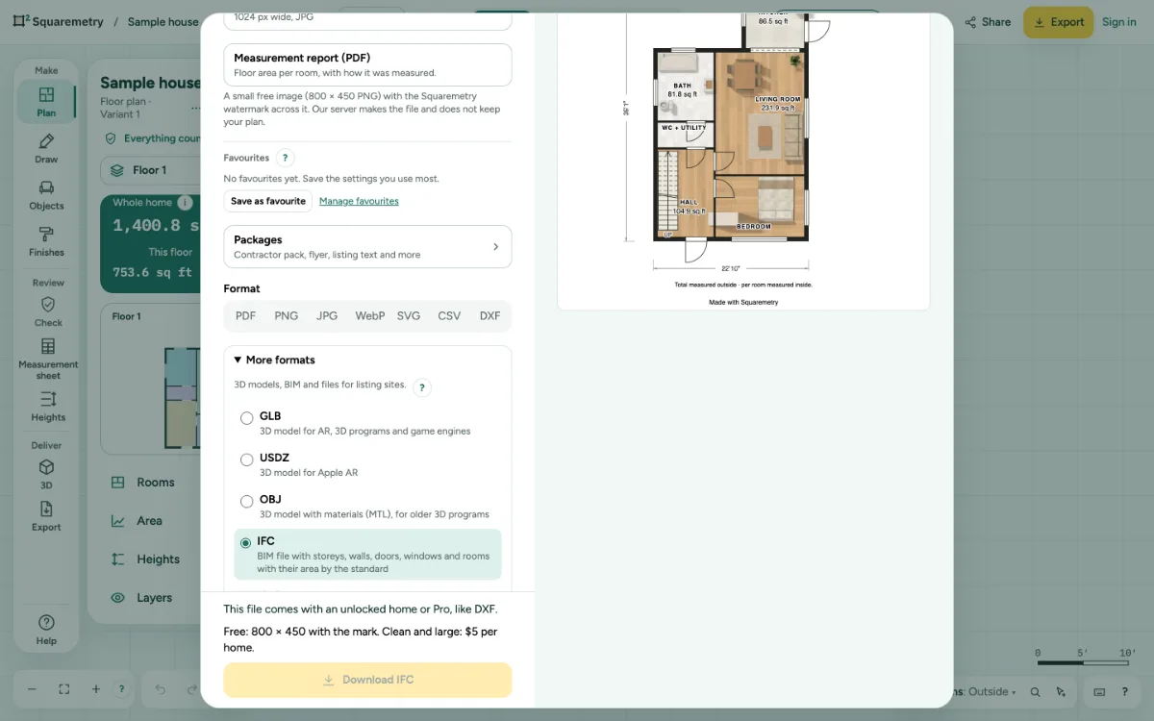The width and height of the screenshot is (1154, 721).
Task: Click the Share button
Action: pos(988,22)
